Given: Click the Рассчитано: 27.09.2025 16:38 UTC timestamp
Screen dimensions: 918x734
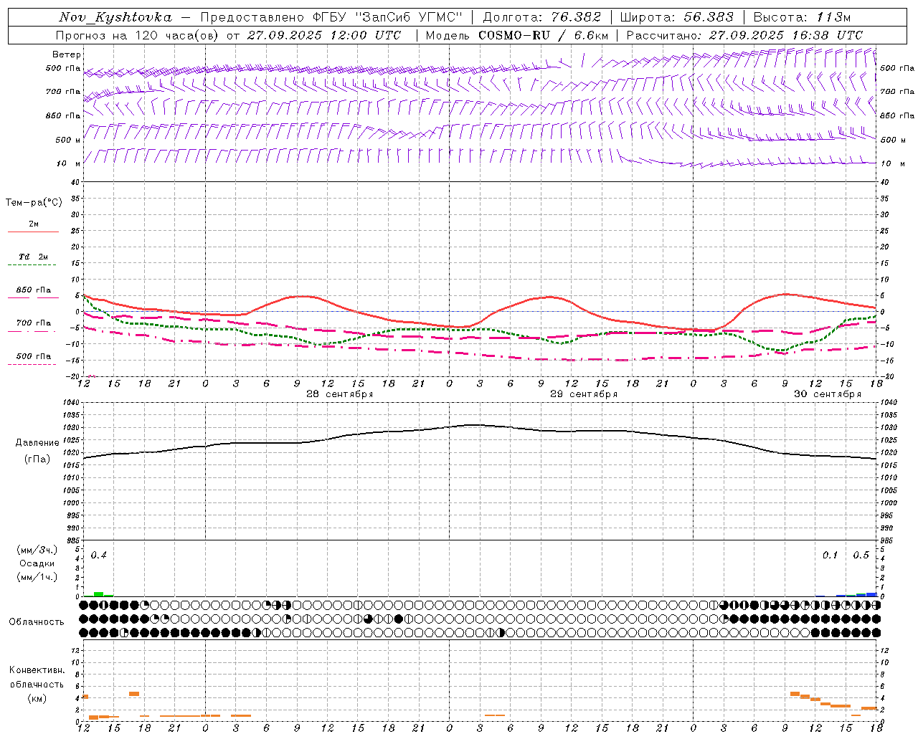Looking at the screenshot, I should pos(744,35).
